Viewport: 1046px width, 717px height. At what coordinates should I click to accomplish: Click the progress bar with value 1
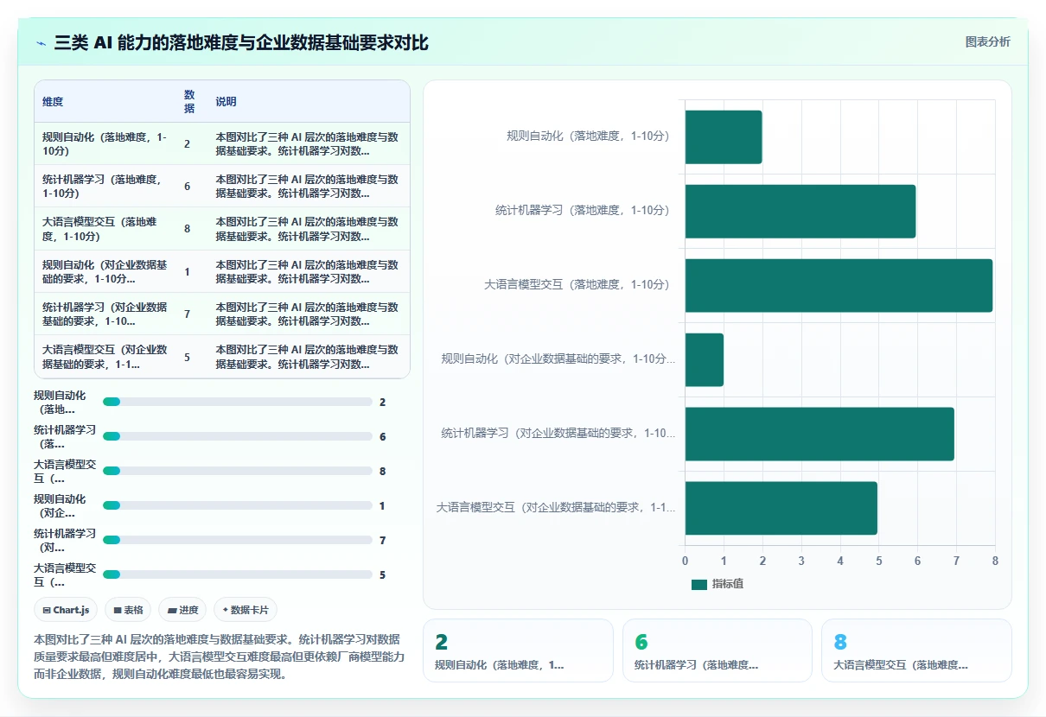click(238, 505)
